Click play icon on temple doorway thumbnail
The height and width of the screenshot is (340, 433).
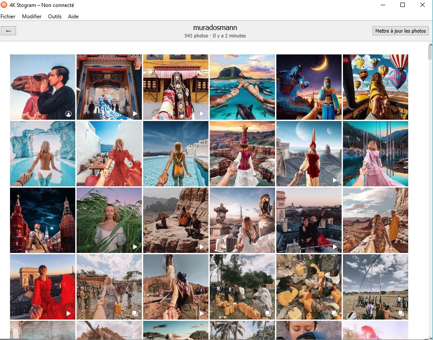click(135, 114)
